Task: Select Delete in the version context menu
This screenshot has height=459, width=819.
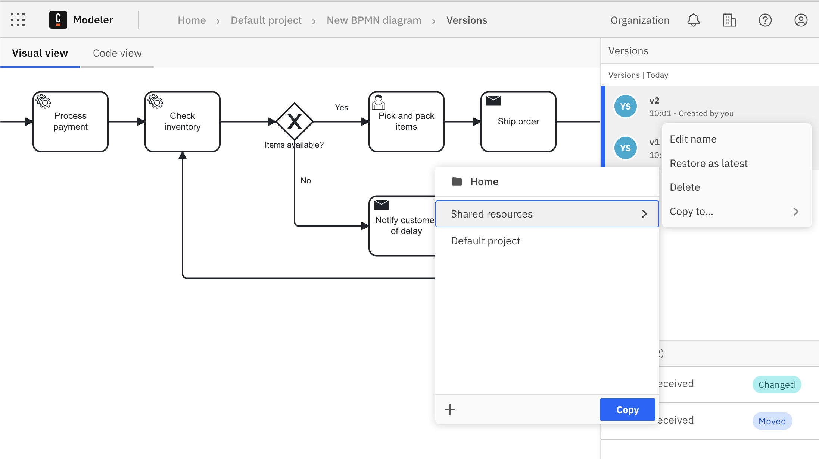Action: 685,187
